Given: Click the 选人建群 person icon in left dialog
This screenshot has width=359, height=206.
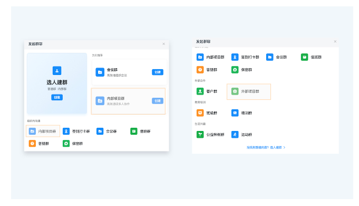Looking at the screenshot, I should [57, 71].
